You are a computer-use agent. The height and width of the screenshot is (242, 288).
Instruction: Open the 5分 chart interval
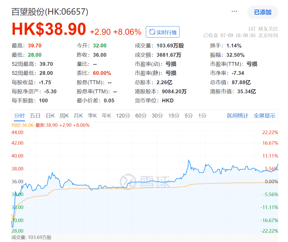pos(189,116)
